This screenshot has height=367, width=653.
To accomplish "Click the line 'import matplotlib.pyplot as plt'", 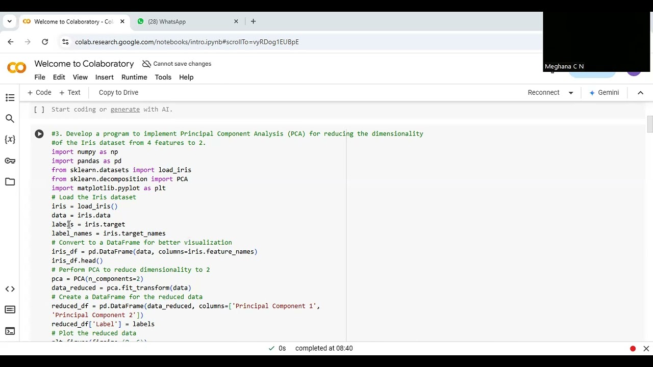I will point(109,188).
